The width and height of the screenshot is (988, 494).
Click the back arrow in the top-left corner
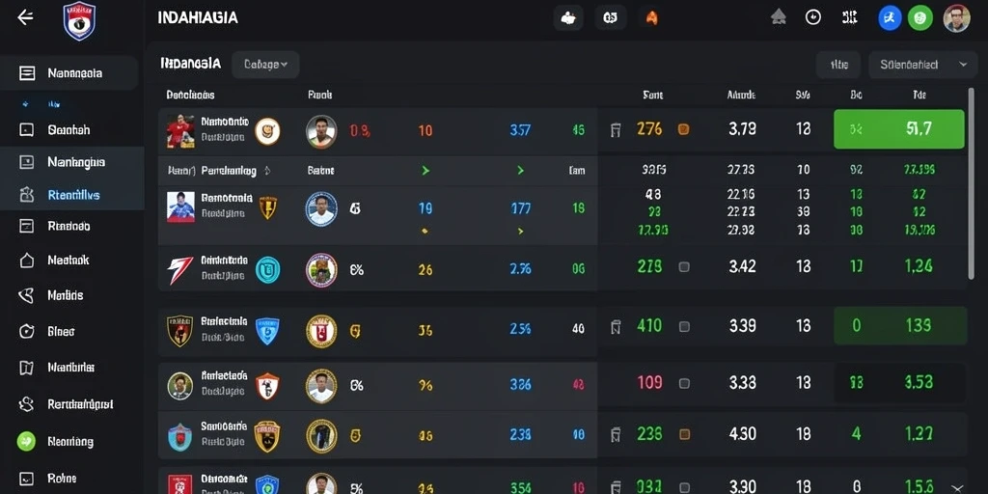[x=25, y=17]
